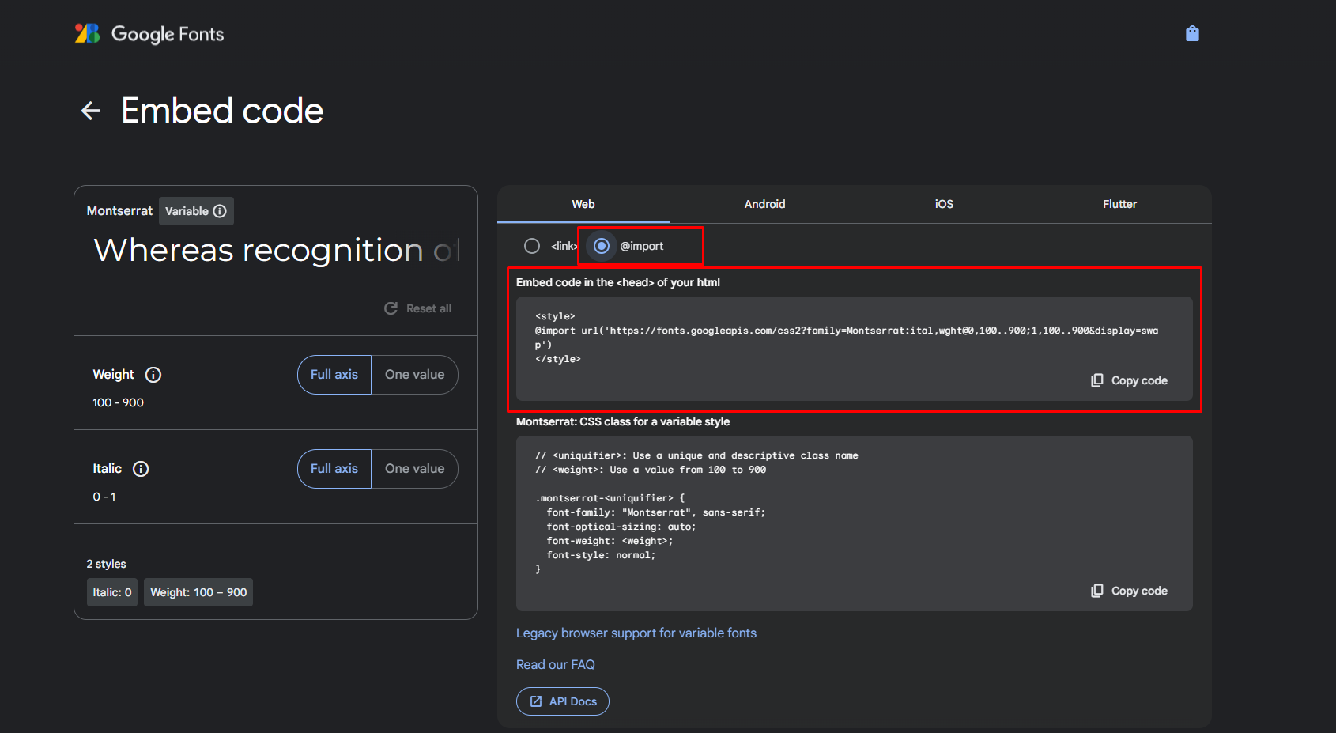The image size is (1336, 733).
Task: Click the '<uniquifier>: Use a unique' comment line
Action: coord(696,455)
